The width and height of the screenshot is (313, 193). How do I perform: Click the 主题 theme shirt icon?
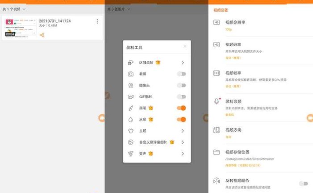click(130, 131)
